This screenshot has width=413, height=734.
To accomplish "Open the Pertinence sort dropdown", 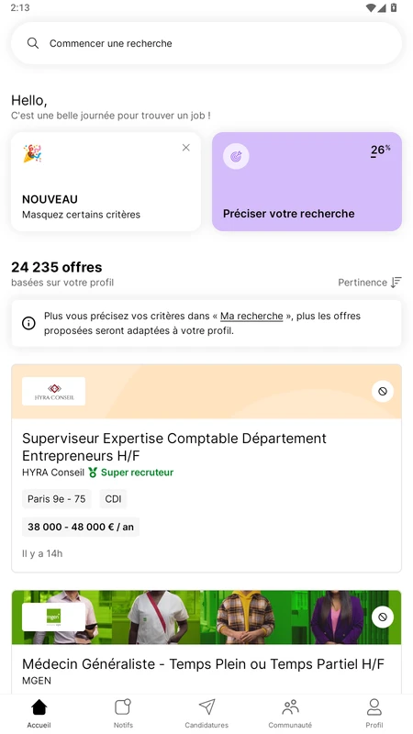I will point(370,283).
